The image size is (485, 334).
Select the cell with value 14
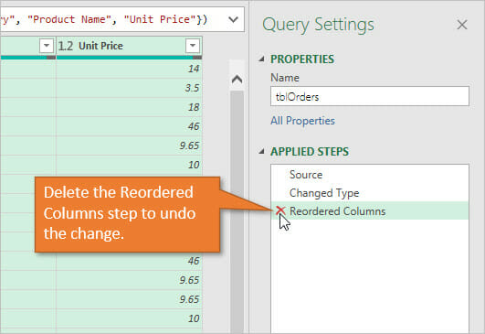[129, 69]
